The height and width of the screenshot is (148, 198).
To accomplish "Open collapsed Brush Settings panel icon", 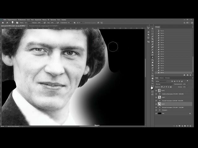I will [148, 28].
